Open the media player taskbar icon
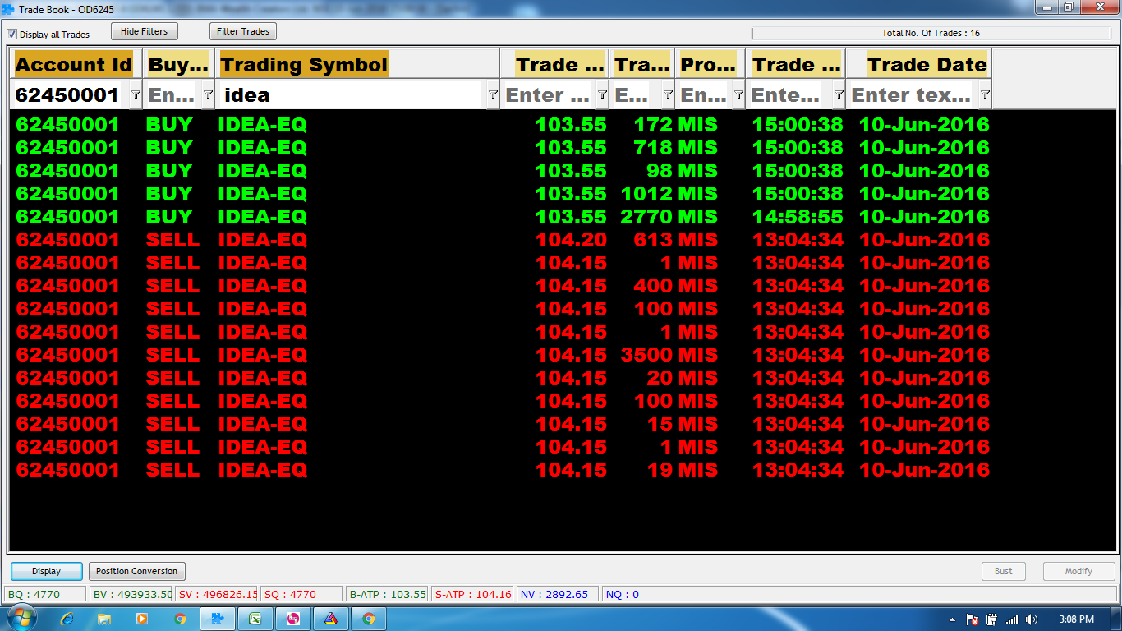1122x631 pixels. click(x=141, y=619)
